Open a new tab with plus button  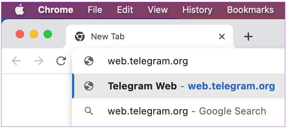[248, 37]
